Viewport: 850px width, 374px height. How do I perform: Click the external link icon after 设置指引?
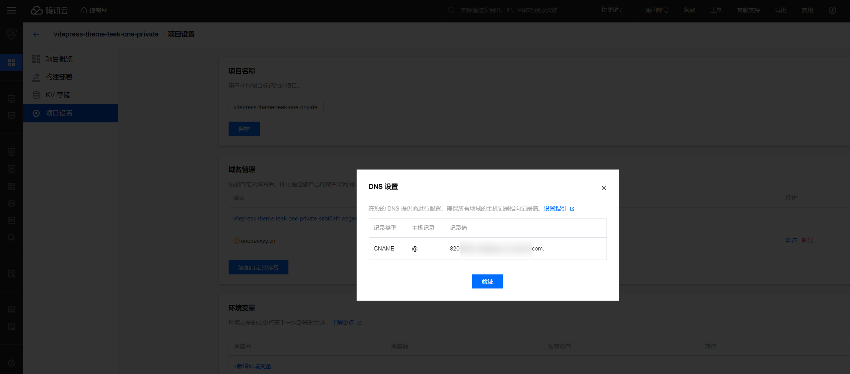pyautogui.click(x=572, y=209)
